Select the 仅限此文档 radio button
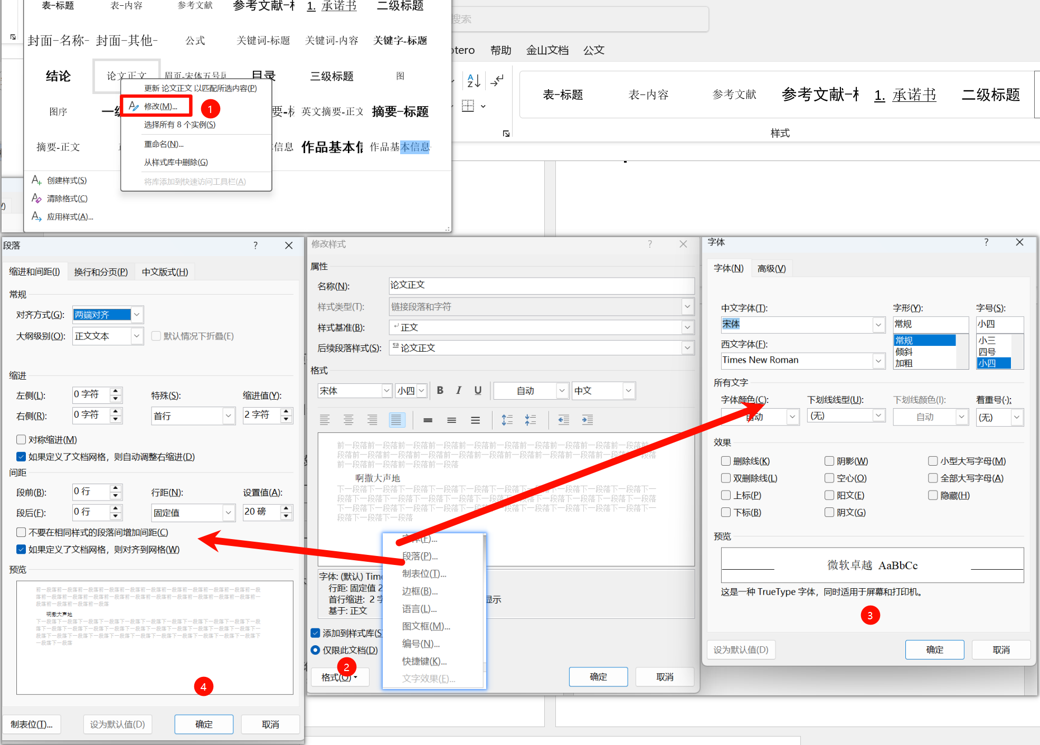Viewport: 1040px width, 745px height. (315, 650)
